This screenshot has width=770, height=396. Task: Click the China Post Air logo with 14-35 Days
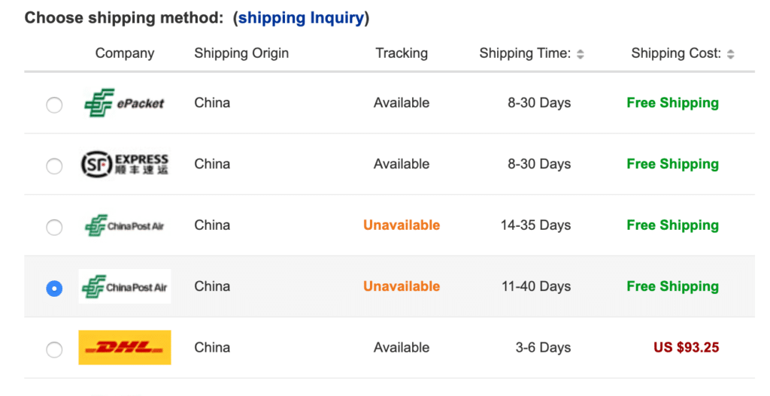(124, 225)
